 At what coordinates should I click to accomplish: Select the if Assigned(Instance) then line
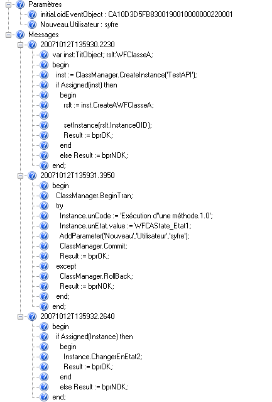[x=94, y=337]
